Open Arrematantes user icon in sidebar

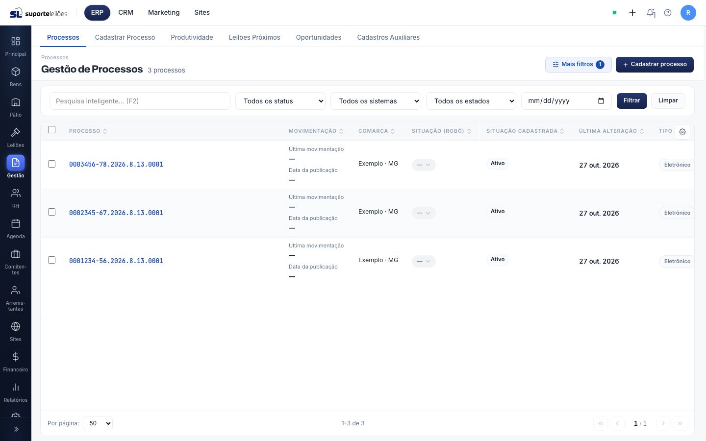click(x=16, y=290)
